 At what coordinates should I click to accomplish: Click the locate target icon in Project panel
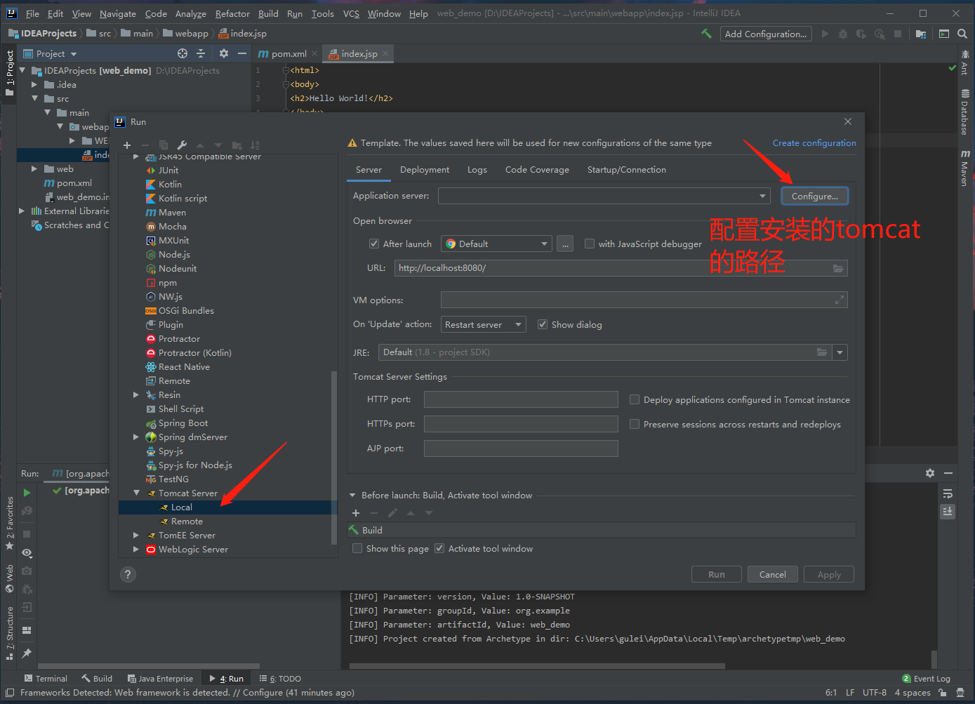click(x=183, y=53)
